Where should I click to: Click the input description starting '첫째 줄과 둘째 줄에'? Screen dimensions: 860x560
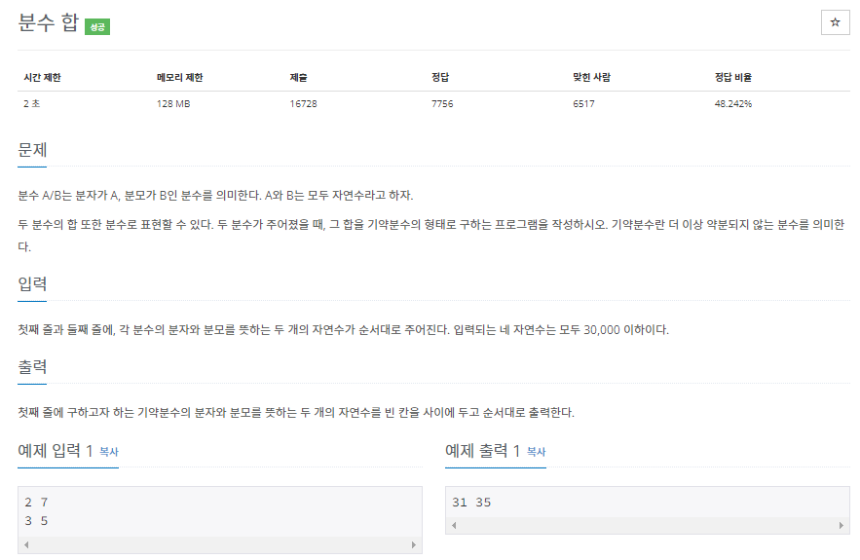click(344, 329)
